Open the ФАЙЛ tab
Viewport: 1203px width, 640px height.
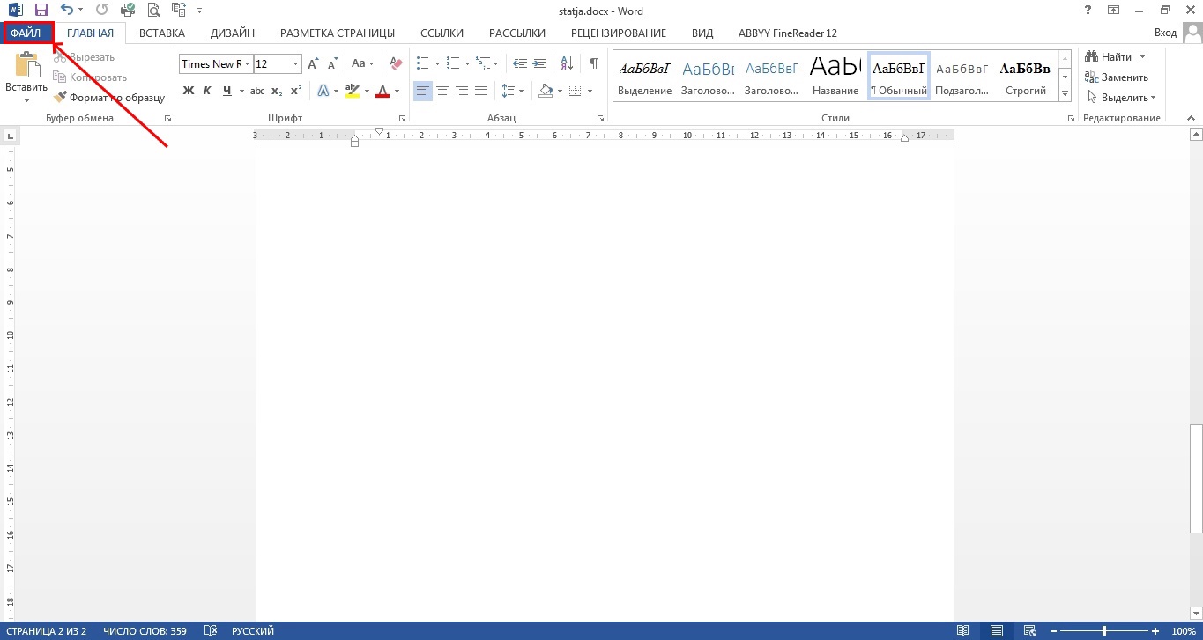(26, 33)
